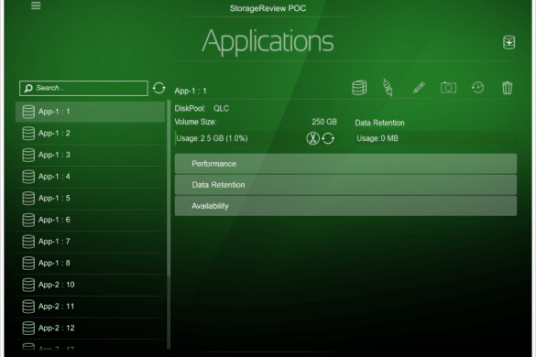Take a snapshot with the camera icon
The height and width of the screenshot is (357, 536).
tap(448, 88)
